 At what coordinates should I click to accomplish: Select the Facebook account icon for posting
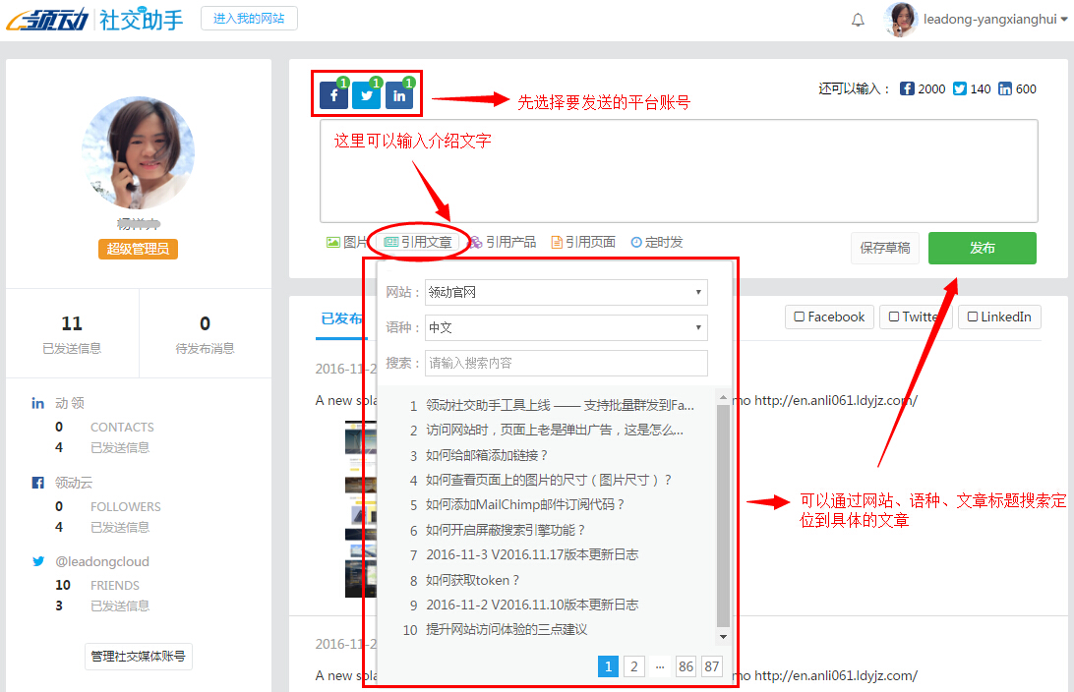click(x=334, y=95)
